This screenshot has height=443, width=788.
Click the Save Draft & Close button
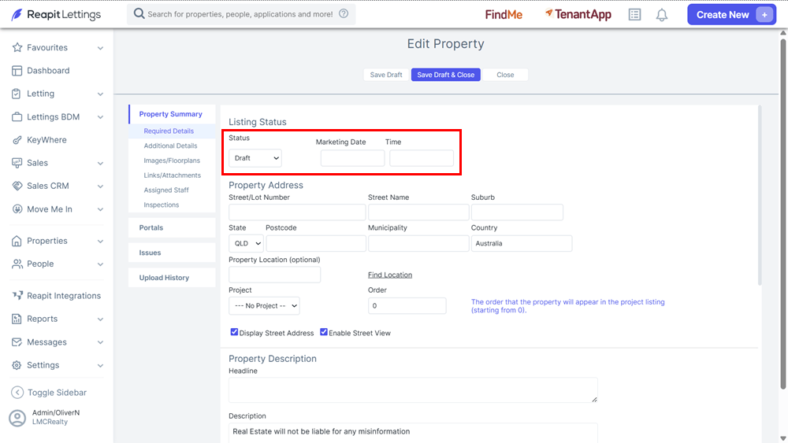coord(446,75)
